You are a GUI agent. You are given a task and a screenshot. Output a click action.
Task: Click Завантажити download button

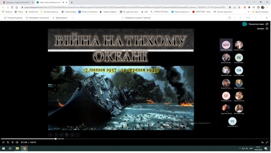tap(60, 18)
